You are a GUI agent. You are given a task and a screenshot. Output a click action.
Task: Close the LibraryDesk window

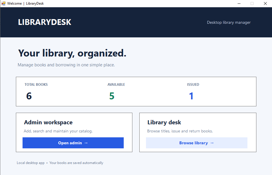click(265, 3)
